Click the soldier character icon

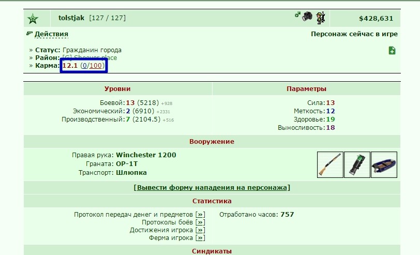[x=320, y=18]
